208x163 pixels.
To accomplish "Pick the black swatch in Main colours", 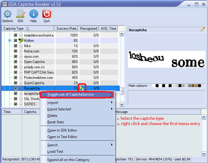I will 157,86.
